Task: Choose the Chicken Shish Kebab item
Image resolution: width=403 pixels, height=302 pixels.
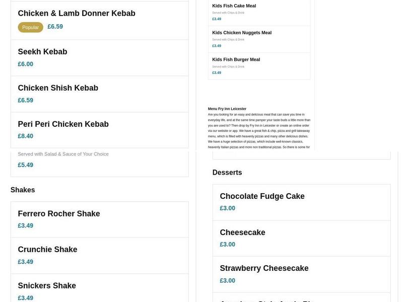Action: (x=58, y=88)
